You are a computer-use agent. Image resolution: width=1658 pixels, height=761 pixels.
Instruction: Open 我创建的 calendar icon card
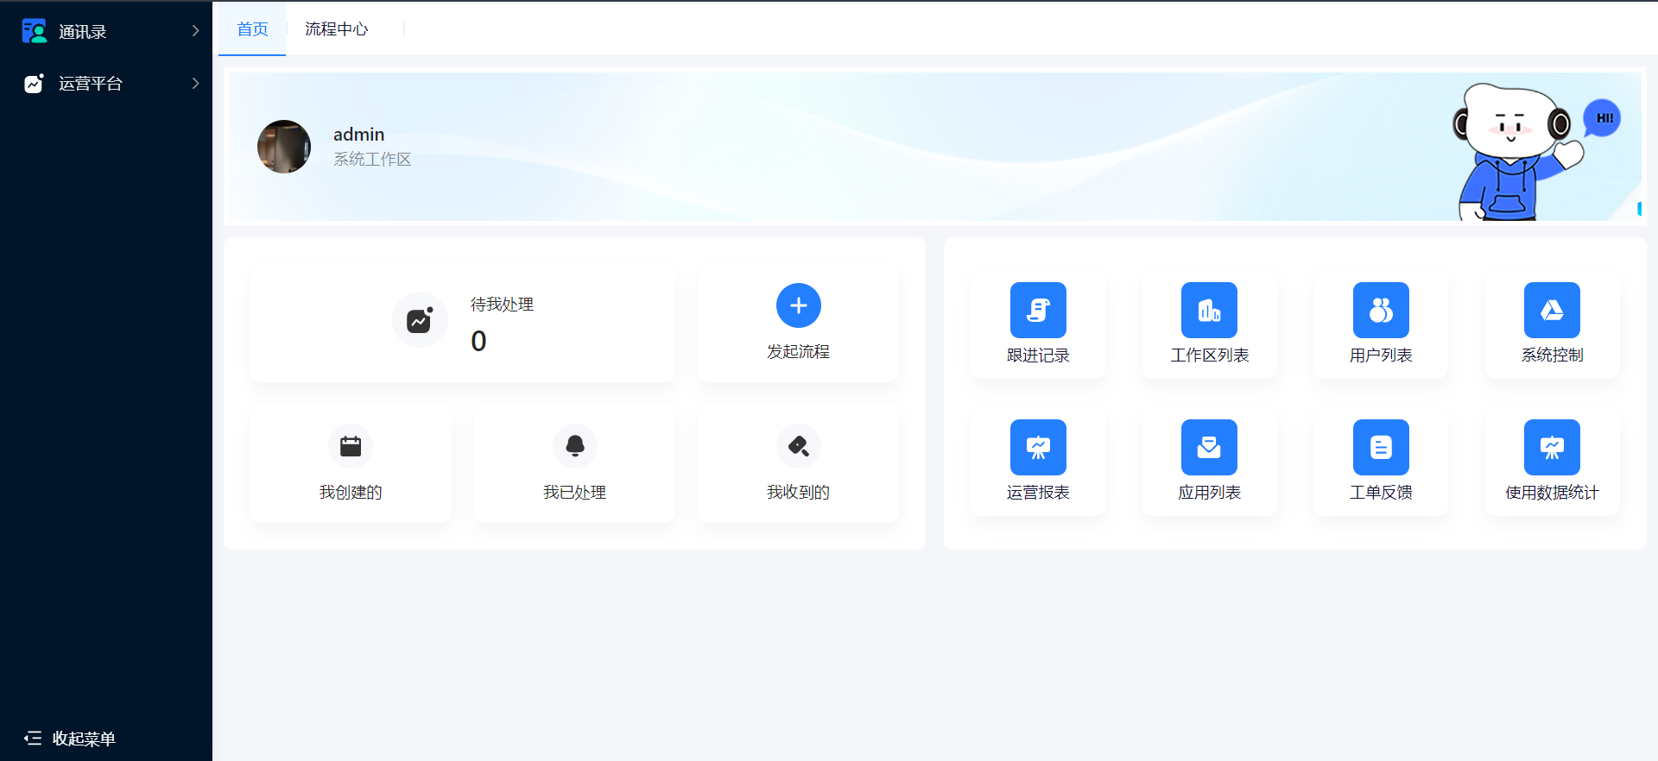tap(351, 447)
